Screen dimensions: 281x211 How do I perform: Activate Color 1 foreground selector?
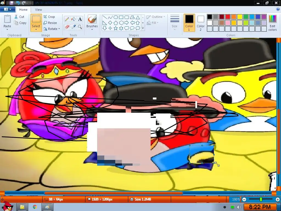click(189, 23)
